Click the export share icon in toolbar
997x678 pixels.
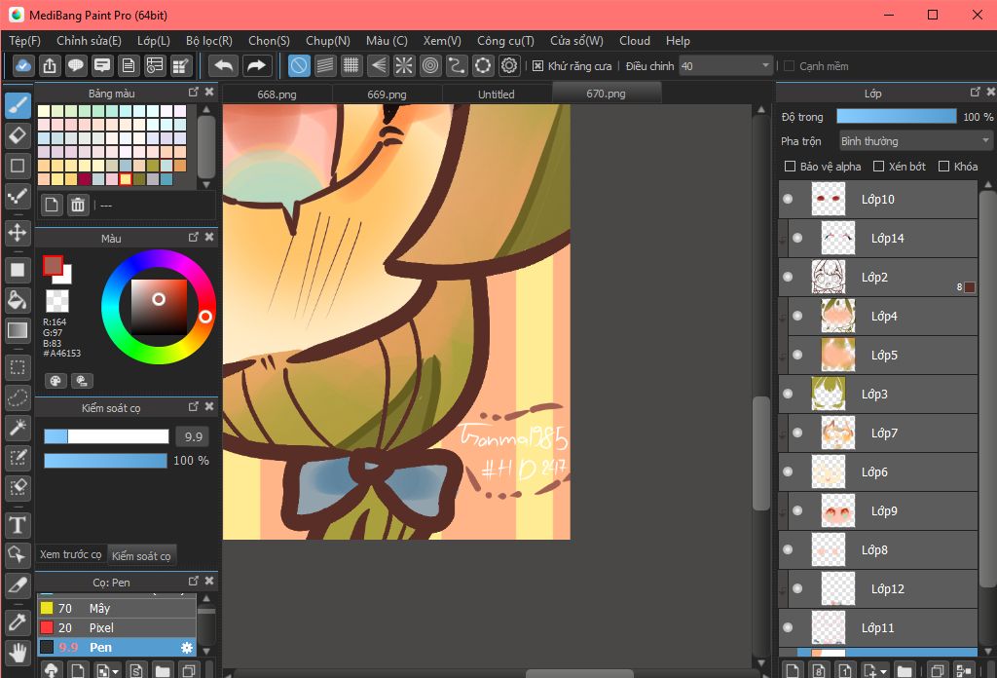[x=50, y=65]
